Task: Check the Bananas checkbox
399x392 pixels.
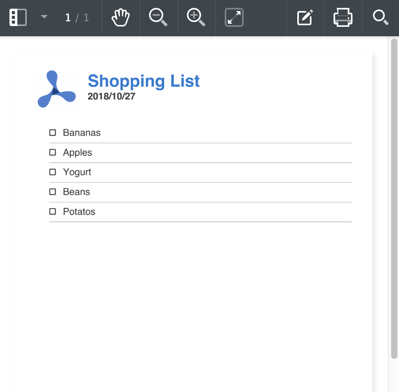Action: pos(52,133)
